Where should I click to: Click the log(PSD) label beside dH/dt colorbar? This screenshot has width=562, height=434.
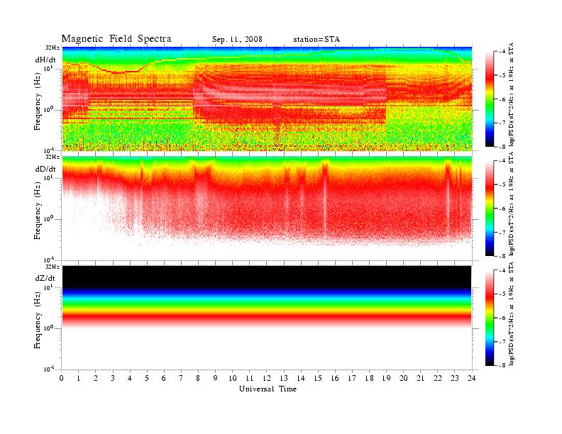coord(512,94)
